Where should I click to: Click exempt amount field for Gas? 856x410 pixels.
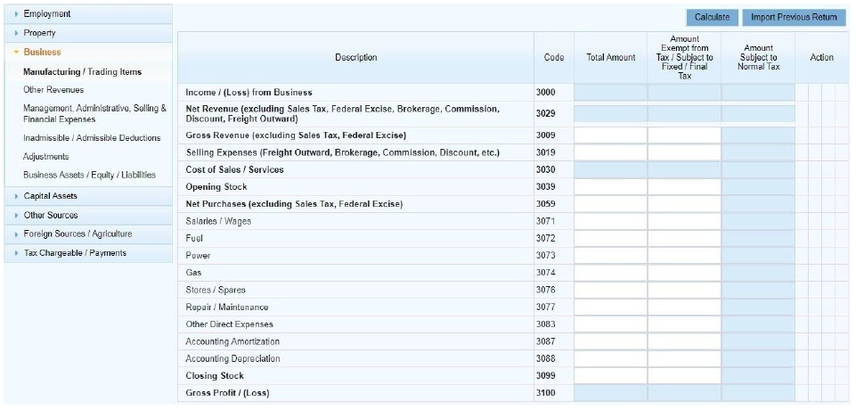(684, 273)
